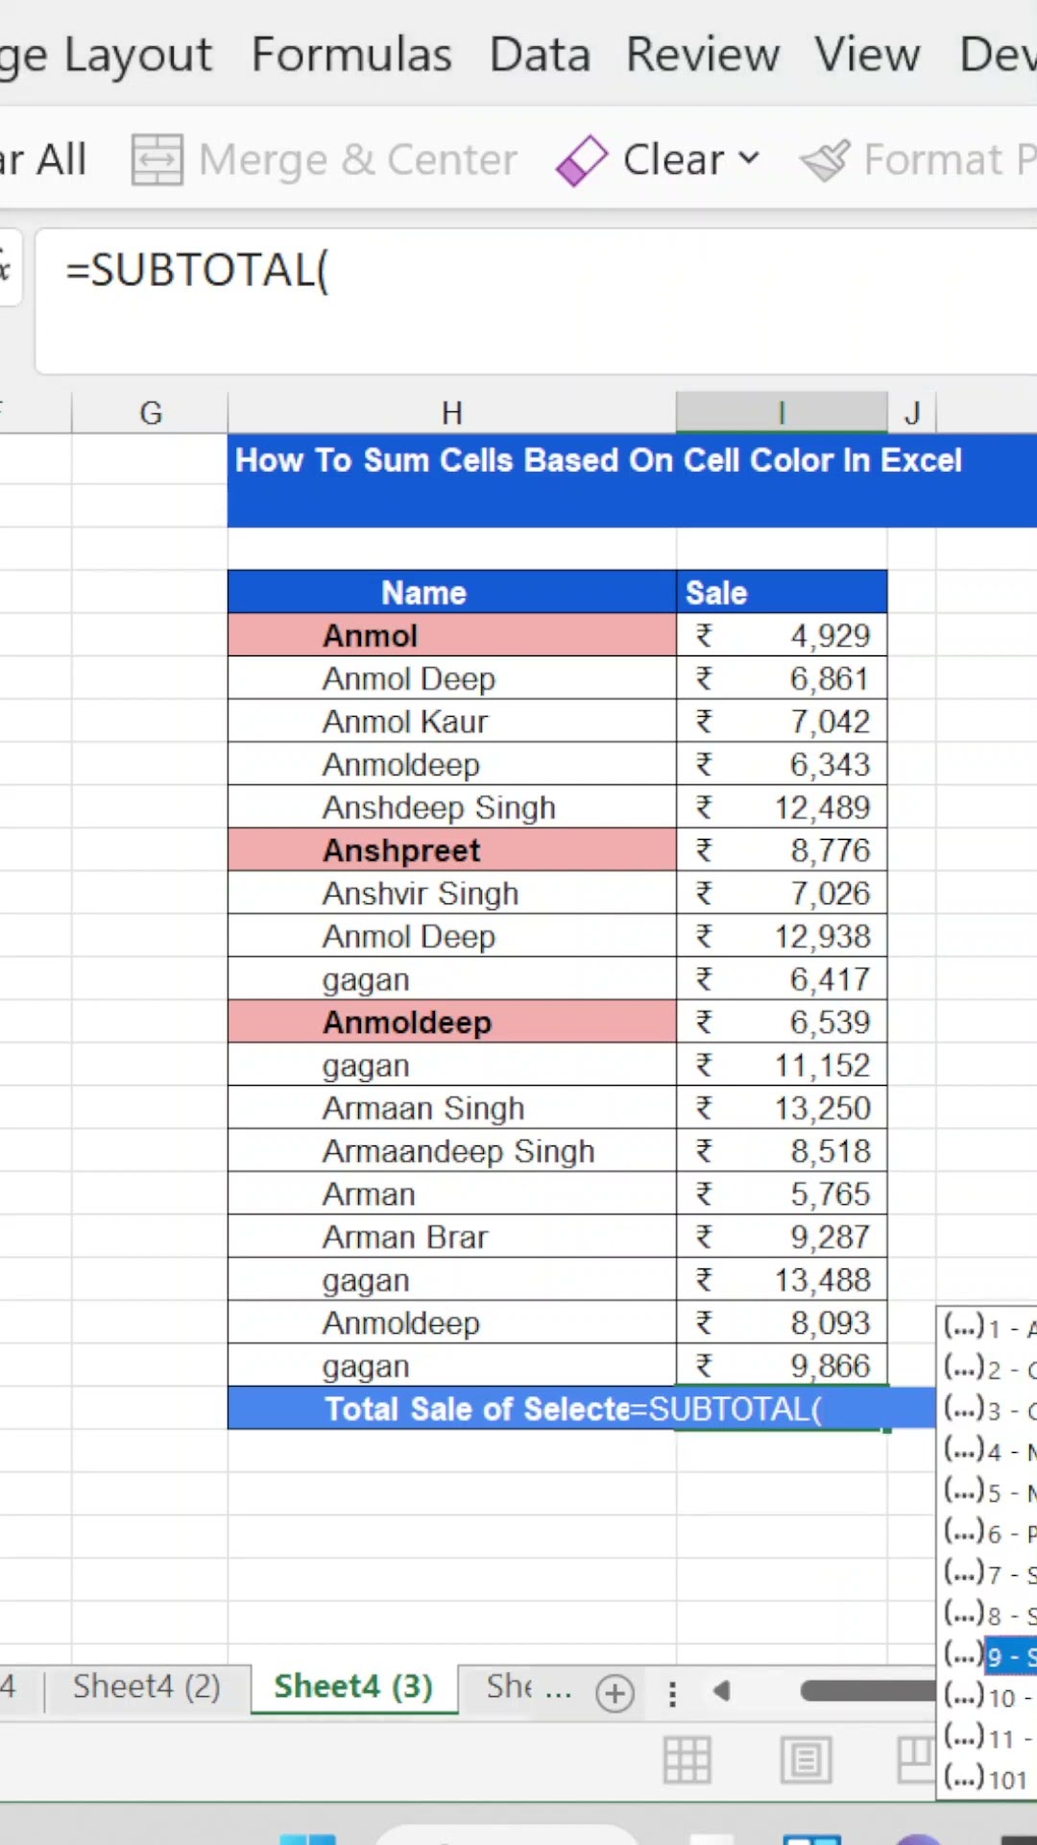Screen dimensions: 1037x1845
Task: Click the sheet tab options dots
Action: click(x=672, y=1693)
